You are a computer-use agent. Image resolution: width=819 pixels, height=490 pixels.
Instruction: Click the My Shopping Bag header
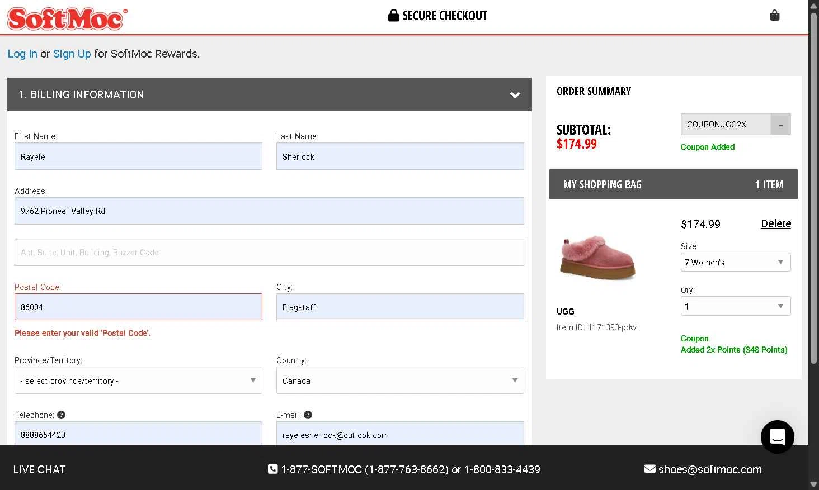674,184
